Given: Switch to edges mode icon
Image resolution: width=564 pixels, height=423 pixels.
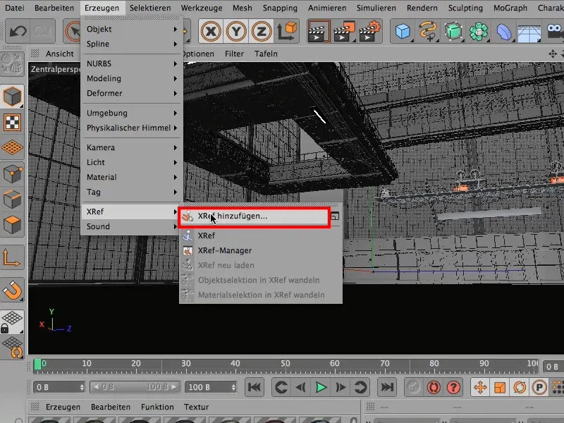Looking at the screenshot, I should [x=12, y=200].
